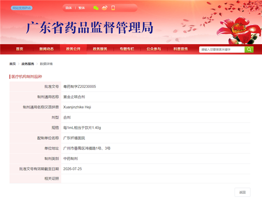Image resolution: width=262 pixels, height=202 pixels.
Task: Select the category value 中药制剂
Action: coord(71,159)
